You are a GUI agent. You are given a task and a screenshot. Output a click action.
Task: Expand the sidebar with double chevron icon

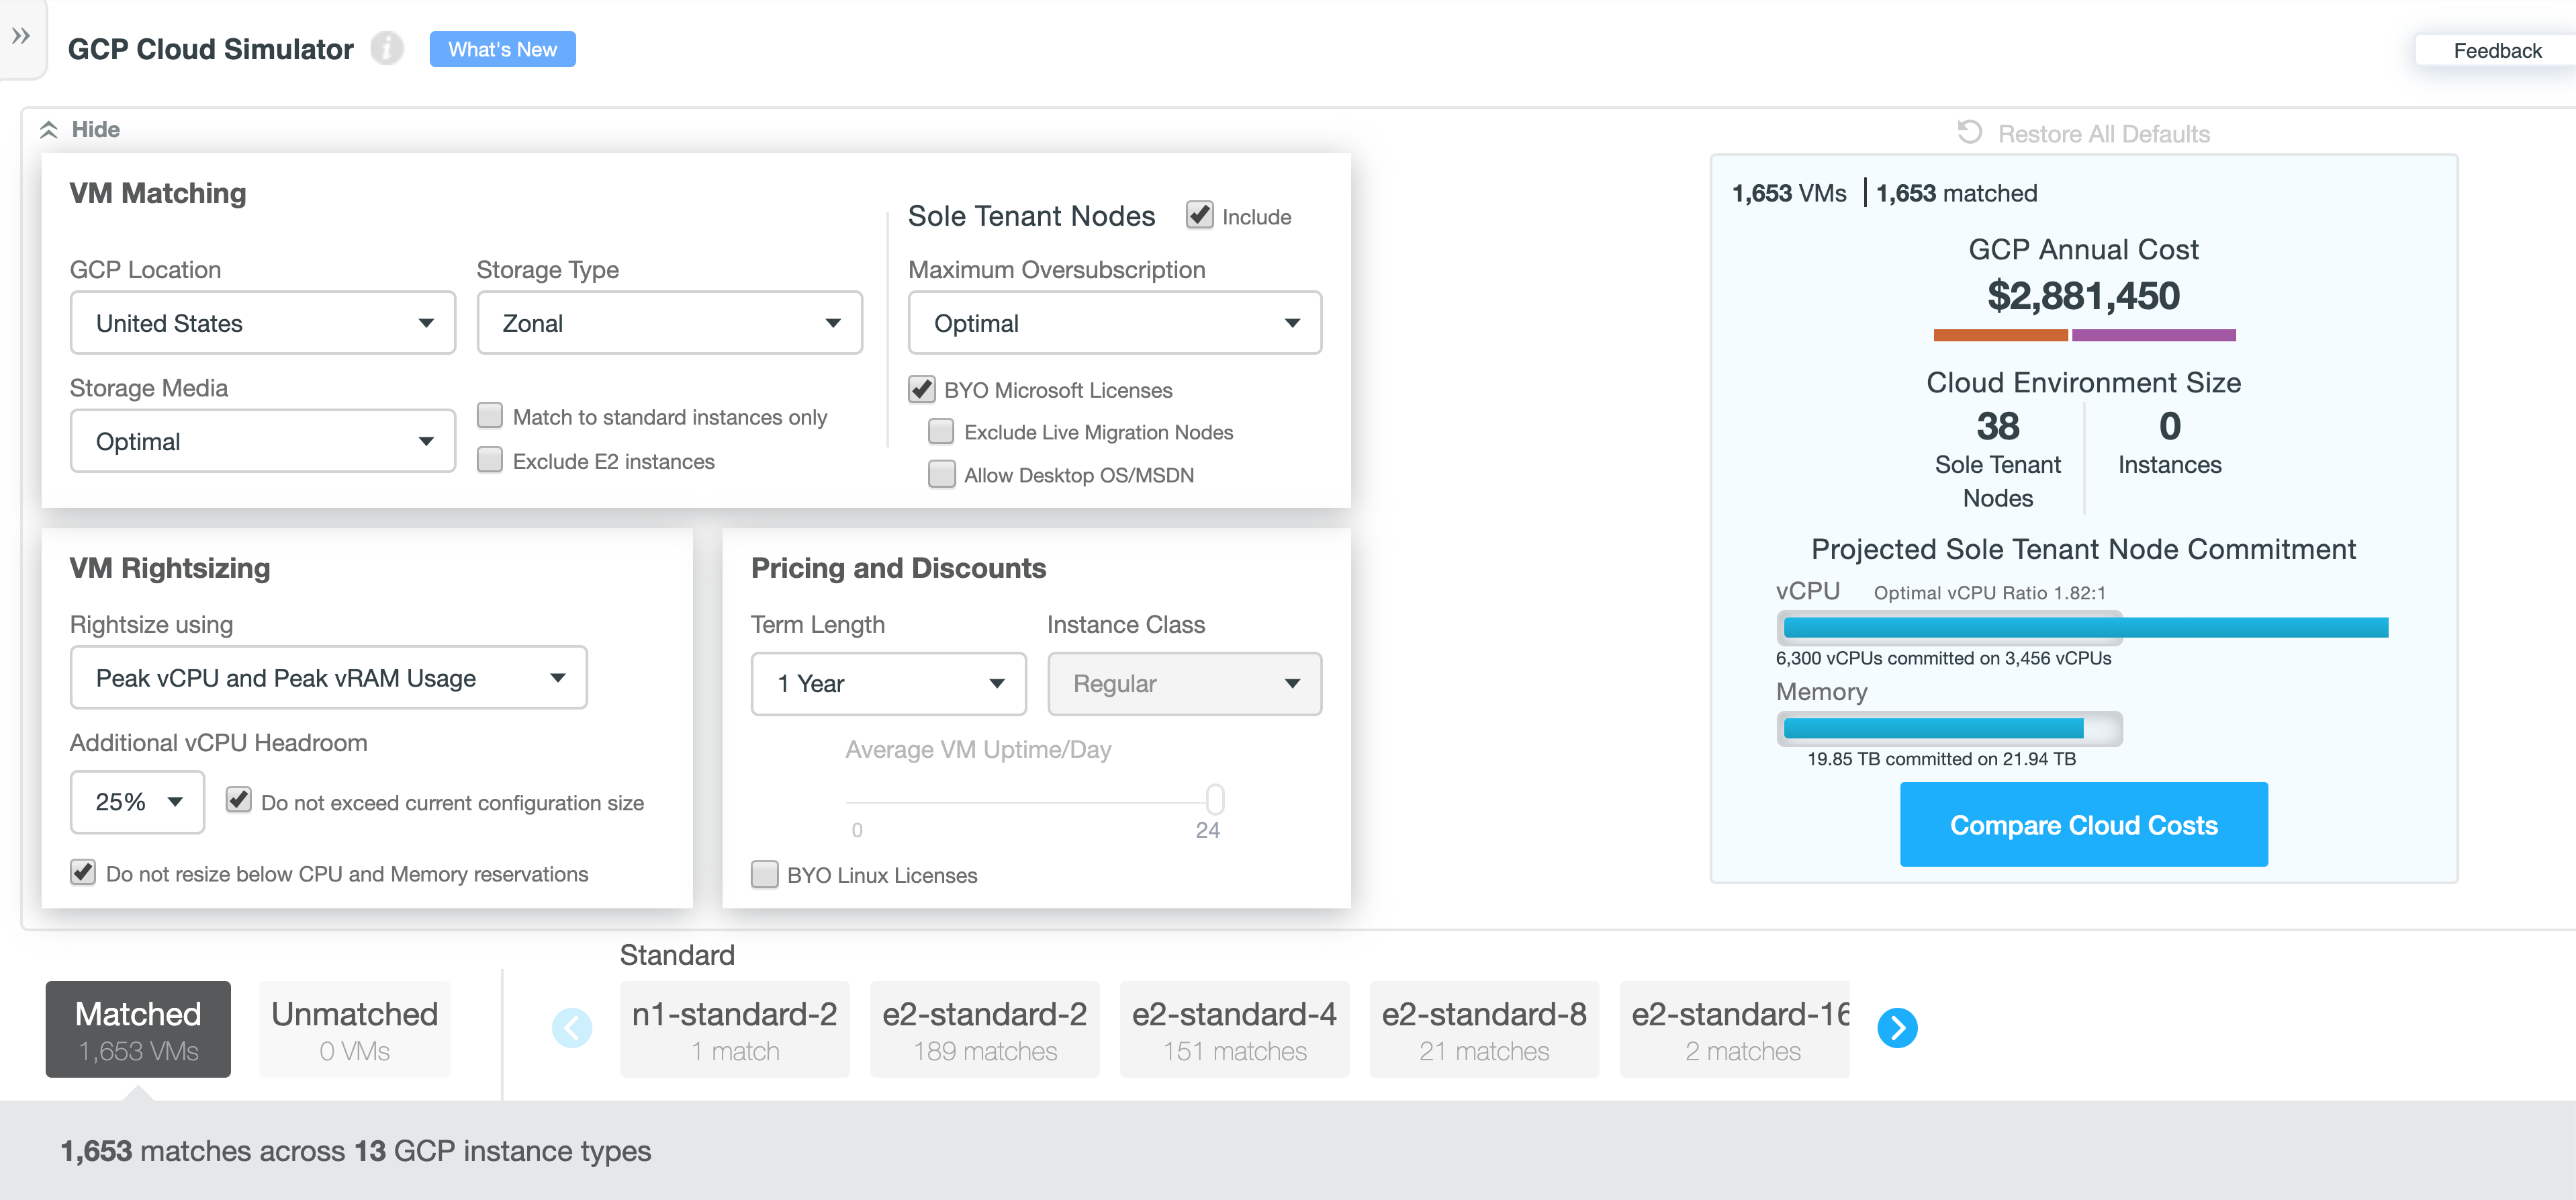tap(21, 37)
